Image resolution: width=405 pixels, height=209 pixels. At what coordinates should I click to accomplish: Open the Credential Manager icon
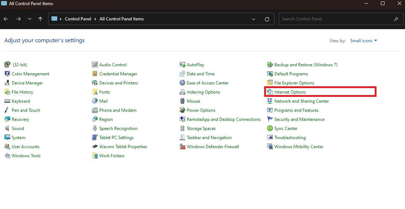point(95,74)
